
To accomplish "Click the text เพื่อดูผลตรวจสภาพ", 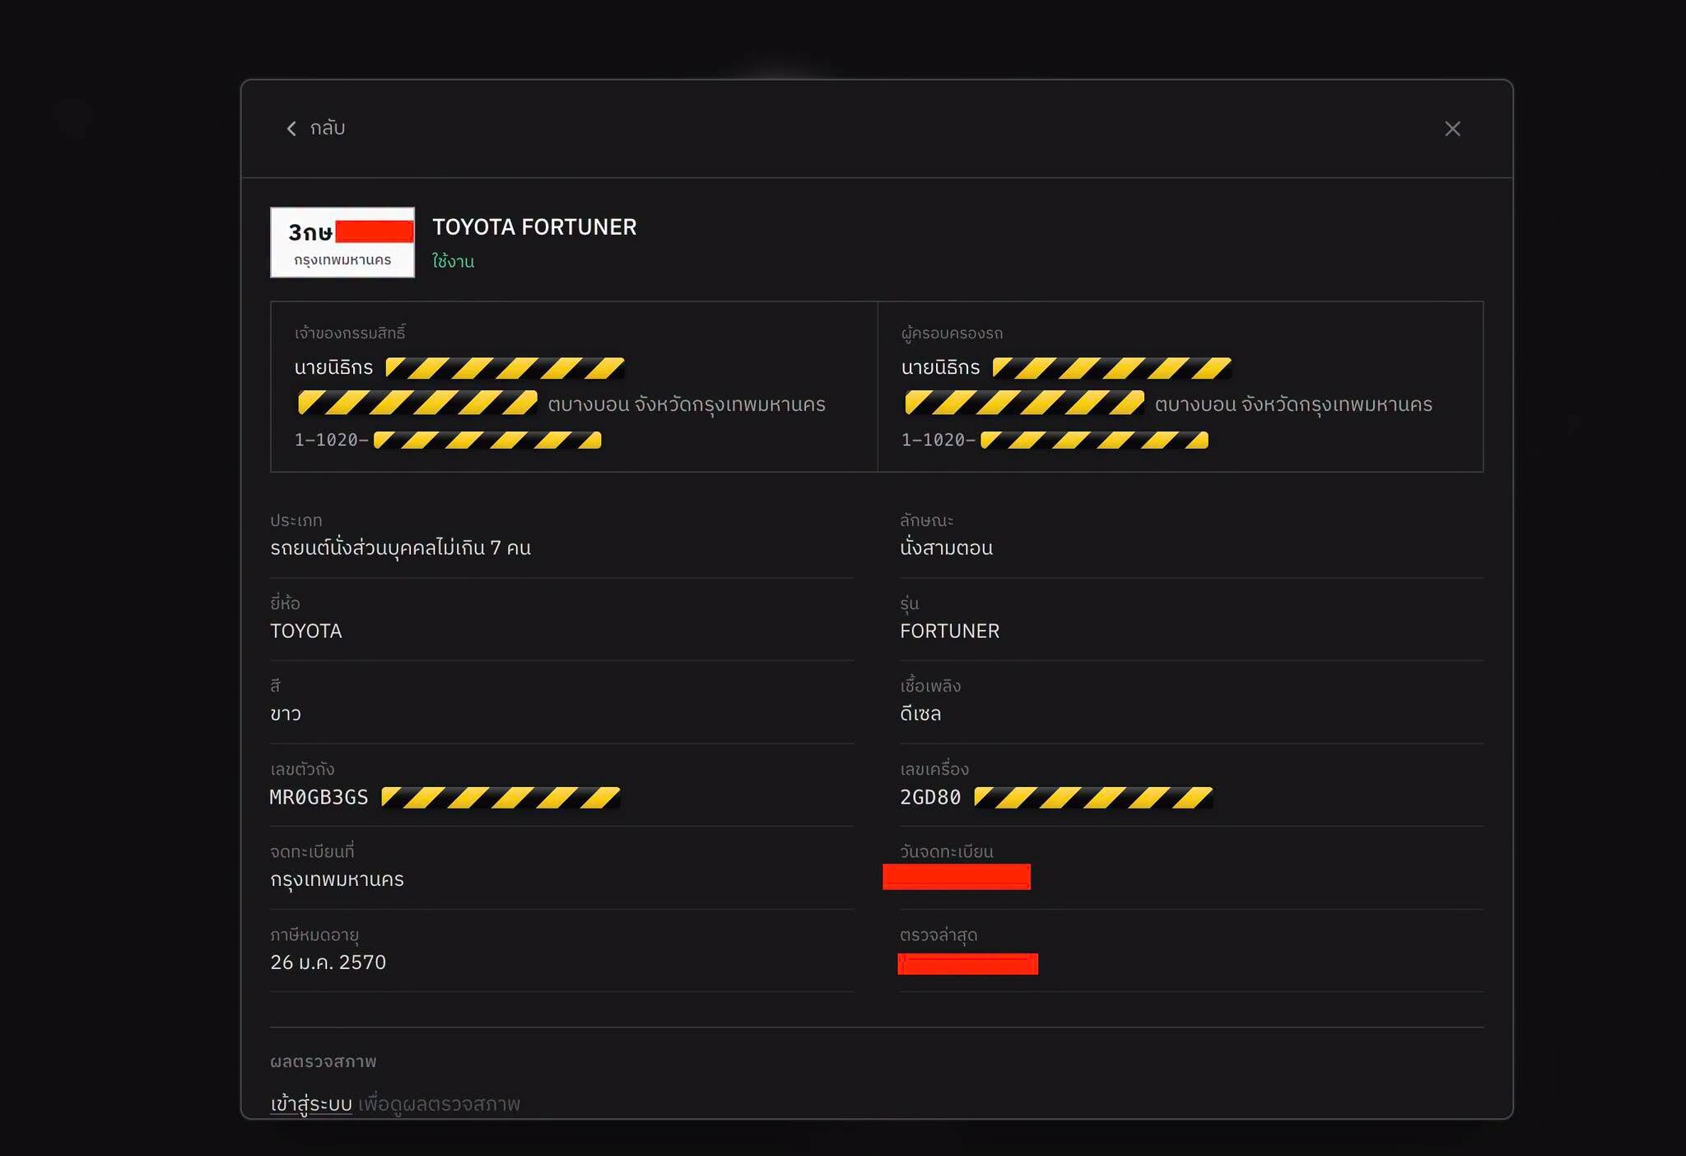I will [440, 1103].
